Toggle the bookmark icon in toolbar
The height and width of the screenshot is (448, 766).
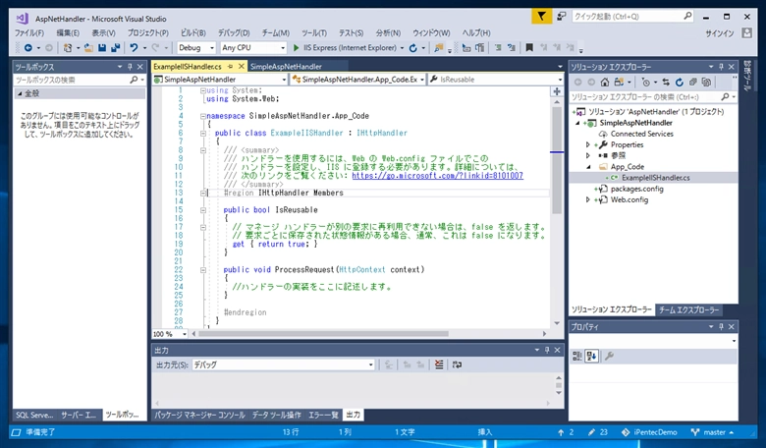coord(529,48)
